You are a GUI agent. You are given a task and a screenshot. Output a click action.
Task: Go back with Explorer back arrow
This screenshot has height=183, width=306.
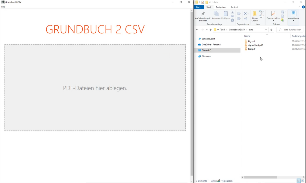(x=197, y=30)
